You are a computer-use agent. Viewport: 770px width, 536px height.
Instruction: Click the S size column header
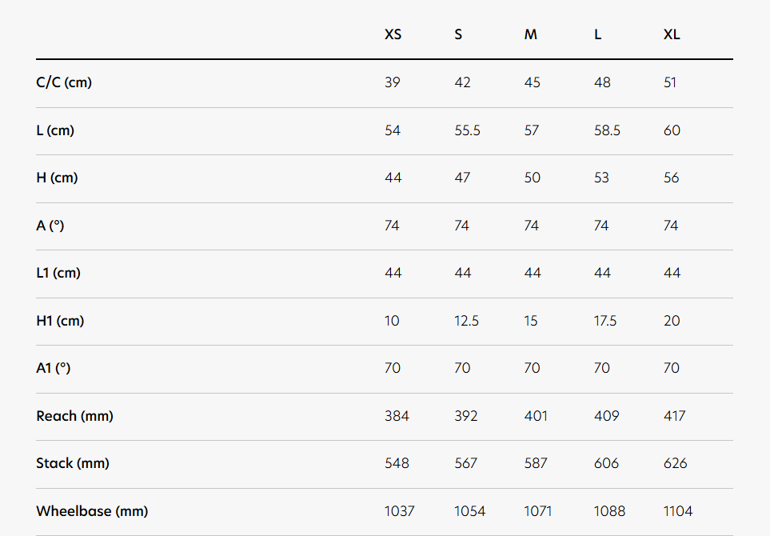coord(458,35)
